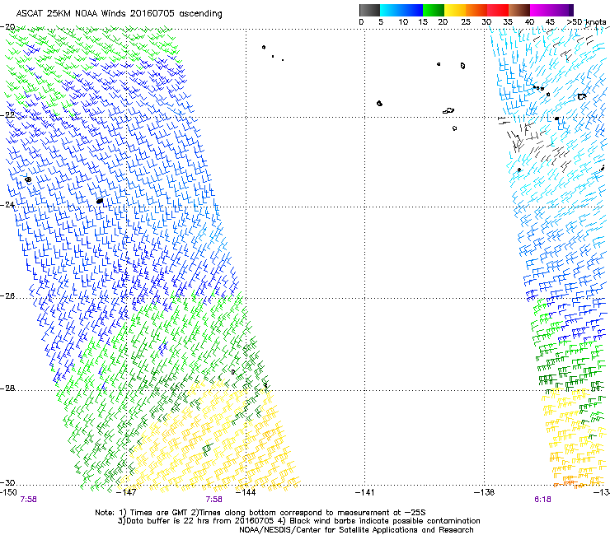The width and height of the screenshot is (610, 535).
Task: Click the '>50 knots' legend label
Action: pyautogui.click(x=586, y=22)
